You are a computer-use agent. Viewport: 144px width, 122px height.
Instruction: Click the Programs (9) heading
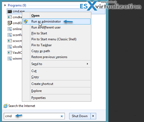(x=17, y=5)
